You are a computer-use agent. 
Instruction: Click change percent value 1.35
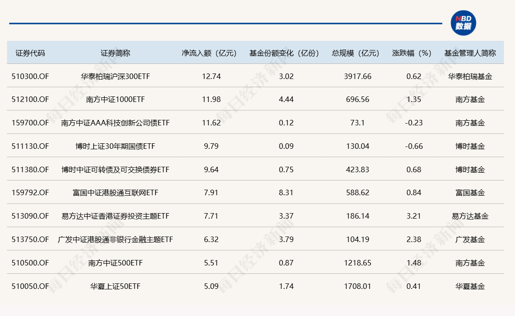tap(414, 99)
